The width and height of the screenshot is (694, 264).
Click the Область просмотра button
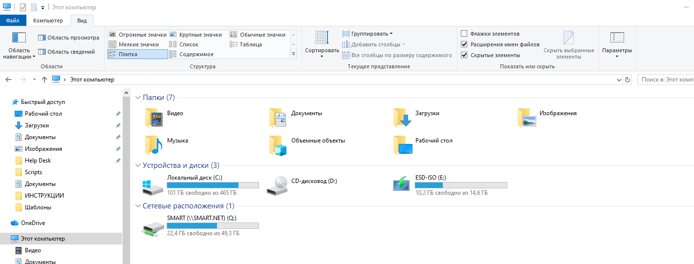coord(68,38)
